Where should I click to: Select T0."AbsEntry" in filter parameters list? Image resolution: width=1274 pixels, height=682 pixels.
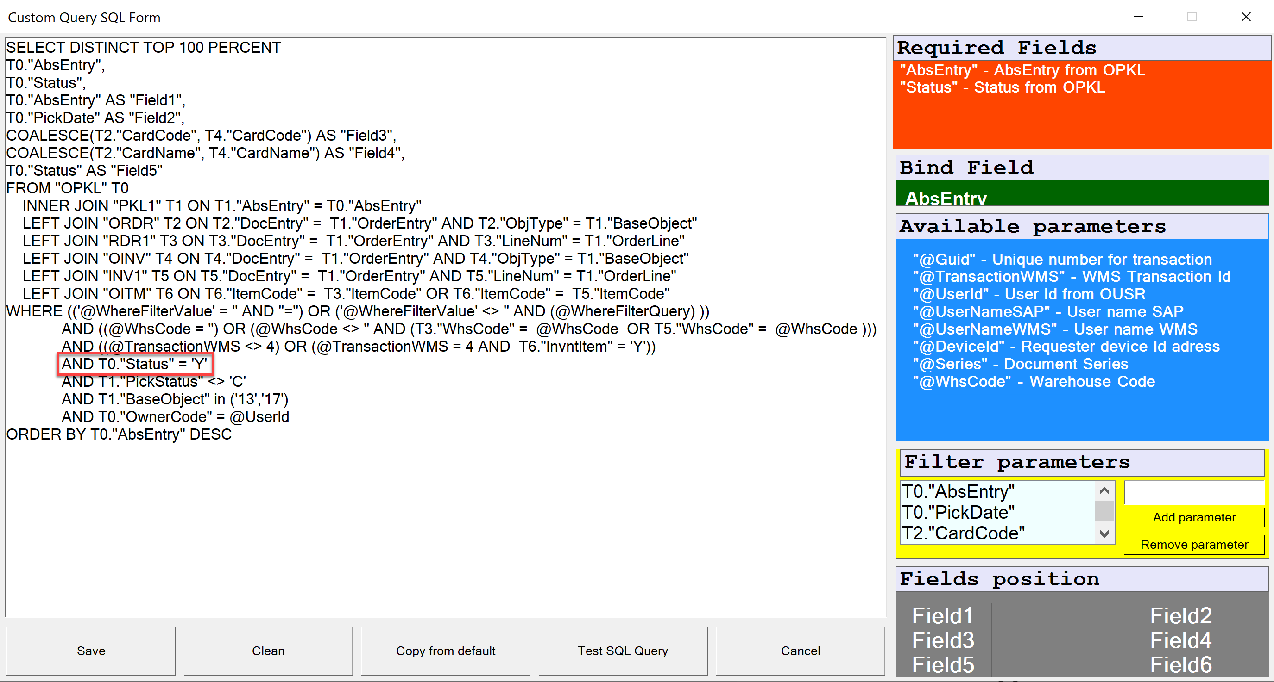pos(958,492)
